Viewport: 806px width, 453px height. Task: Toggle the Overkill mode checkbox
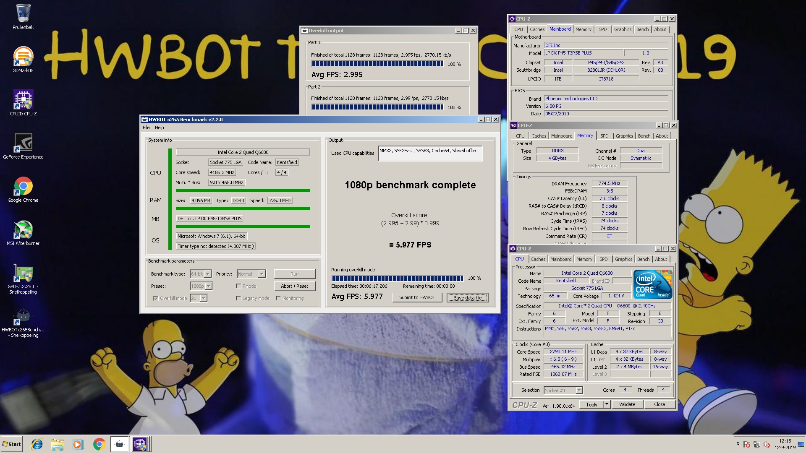[x=156, y=298]
